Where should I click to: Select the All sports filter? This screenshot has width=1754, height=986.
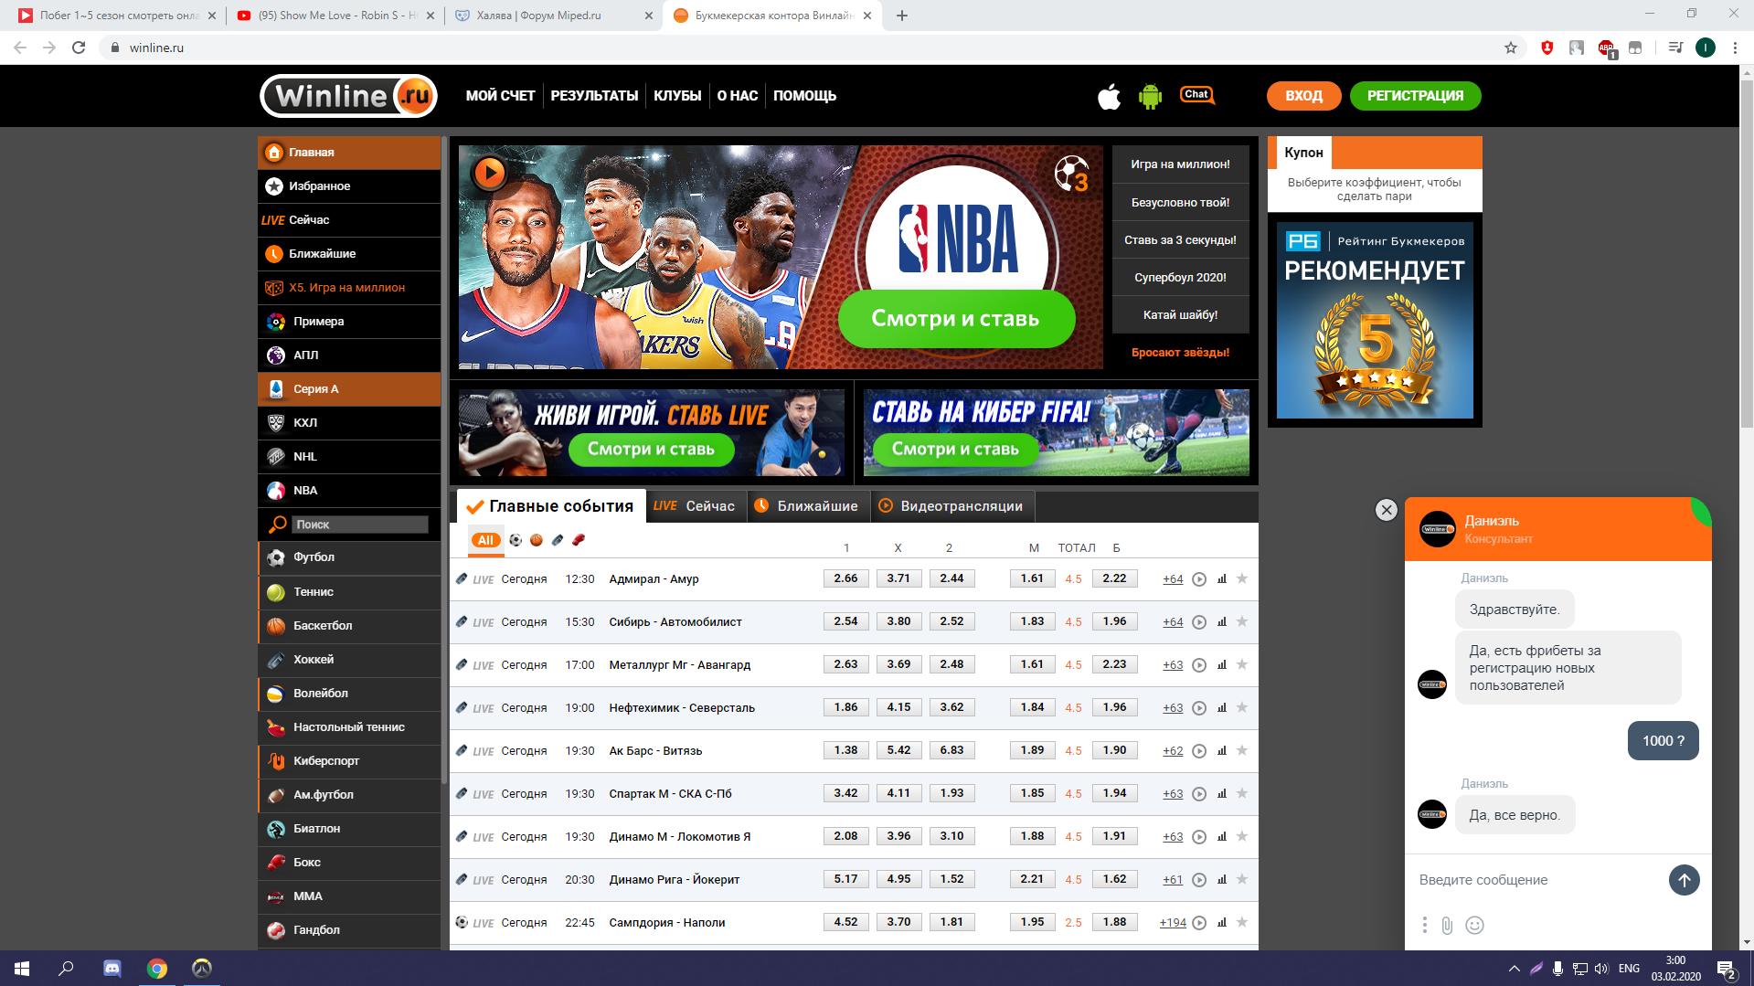485,540
